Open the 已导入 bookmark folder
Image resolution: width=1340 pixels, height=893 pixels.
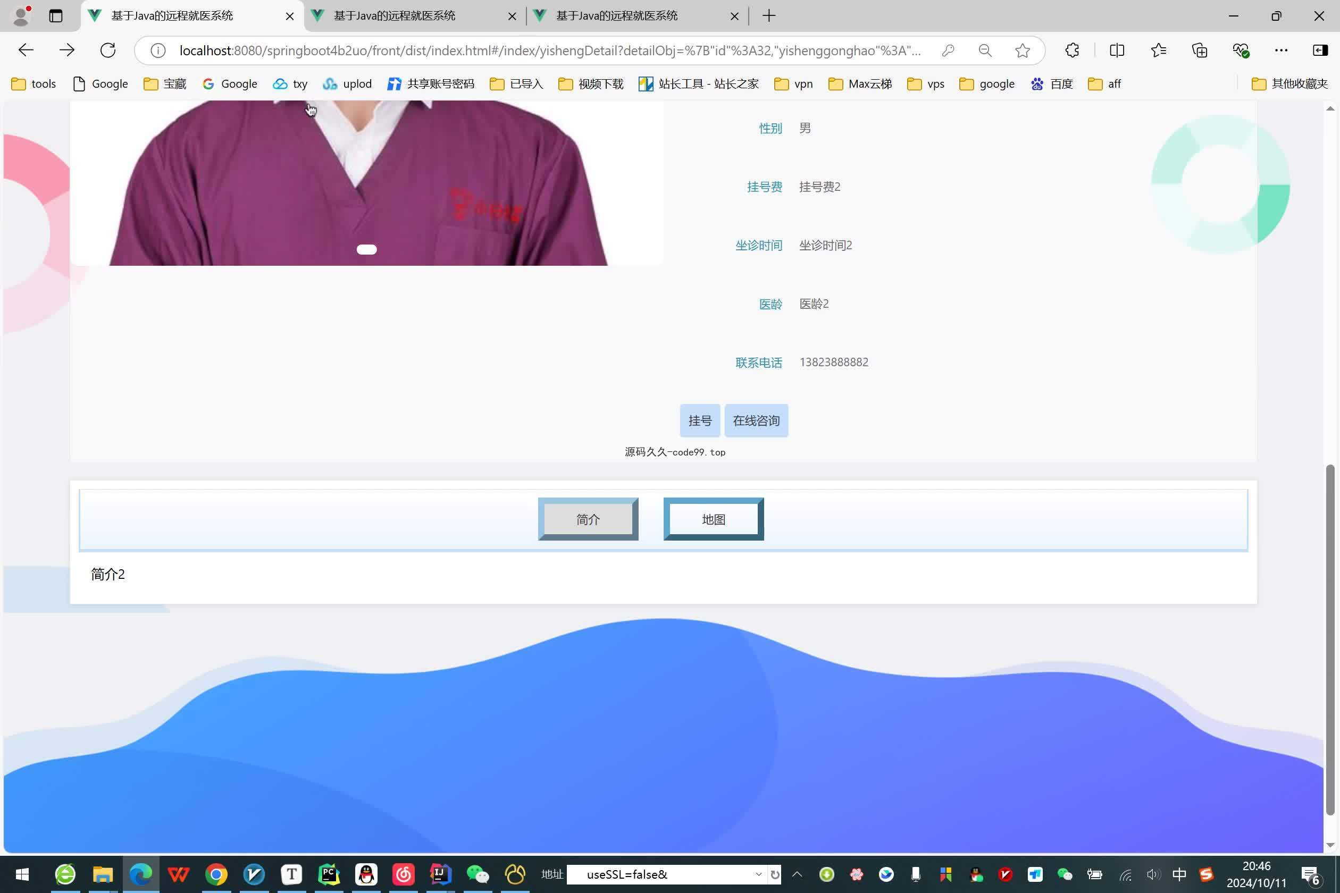point(516,84)
